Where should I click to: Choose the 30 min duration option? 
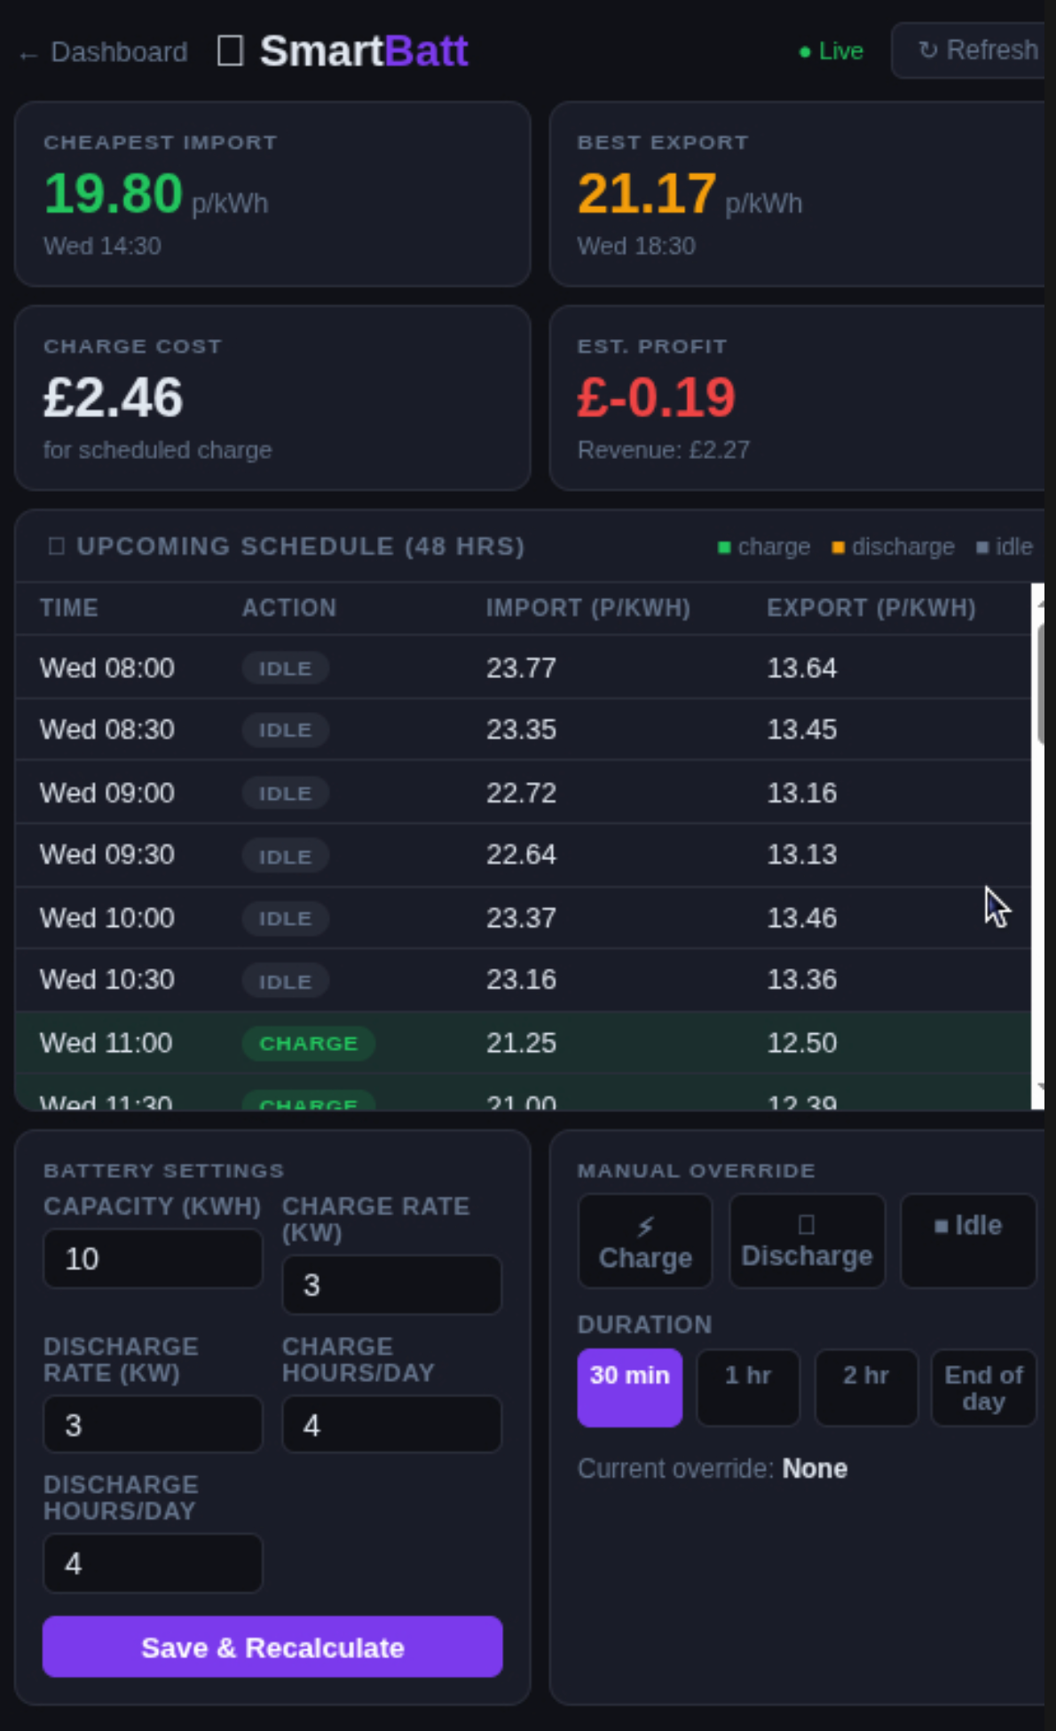630,1387
